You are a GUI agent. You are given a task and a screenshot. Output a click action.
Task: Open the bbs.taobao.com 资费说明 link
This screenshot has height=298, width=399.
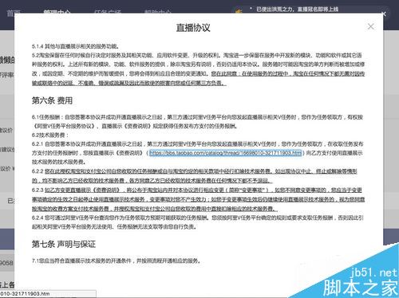(x=226, y=153)
